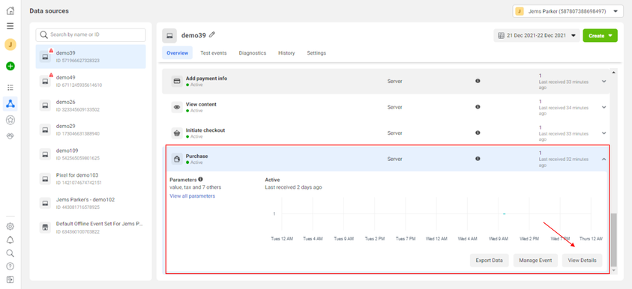Expand the View content row chevron

[604, 107]
